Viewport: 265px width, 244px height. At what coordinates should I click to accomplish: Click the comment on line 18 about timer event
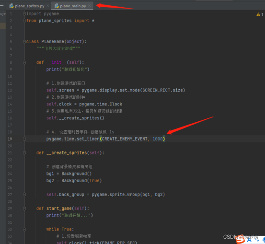[x=81, y=132]
